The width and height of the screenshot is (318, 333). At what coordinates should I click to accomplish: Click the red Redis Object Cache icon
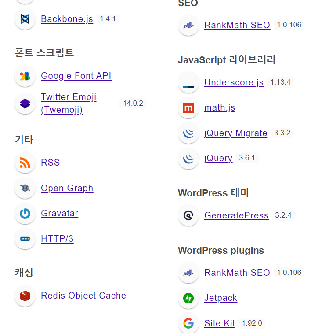25,296
